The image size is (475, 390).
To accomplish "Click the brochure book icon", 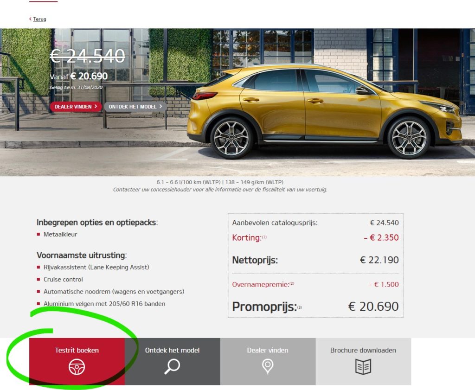I will [x=363, y=367].
